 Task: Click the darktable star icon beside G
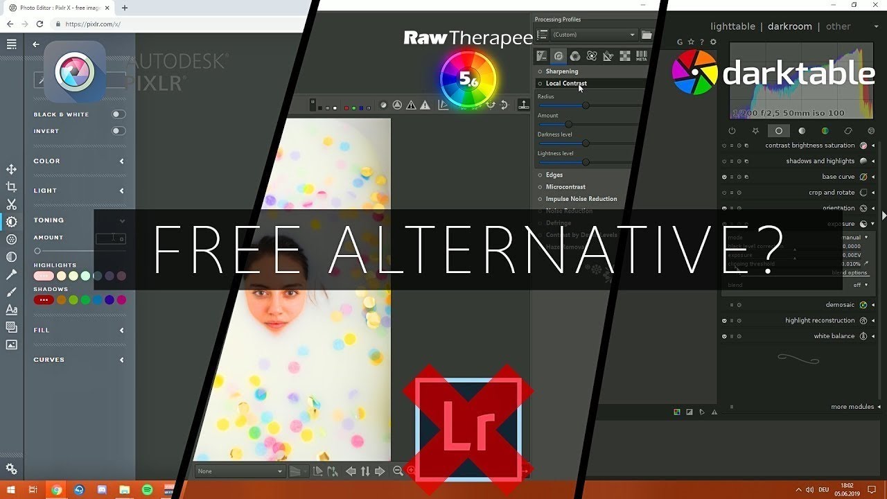[691, 42]
